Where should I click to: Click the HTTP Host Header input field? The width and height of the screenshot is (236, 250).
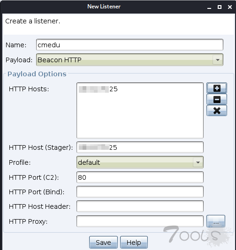click(140, 206)
